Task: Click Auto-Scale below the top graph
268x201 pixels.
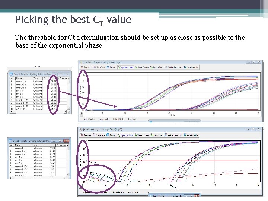Action: [x=104, y=119]
